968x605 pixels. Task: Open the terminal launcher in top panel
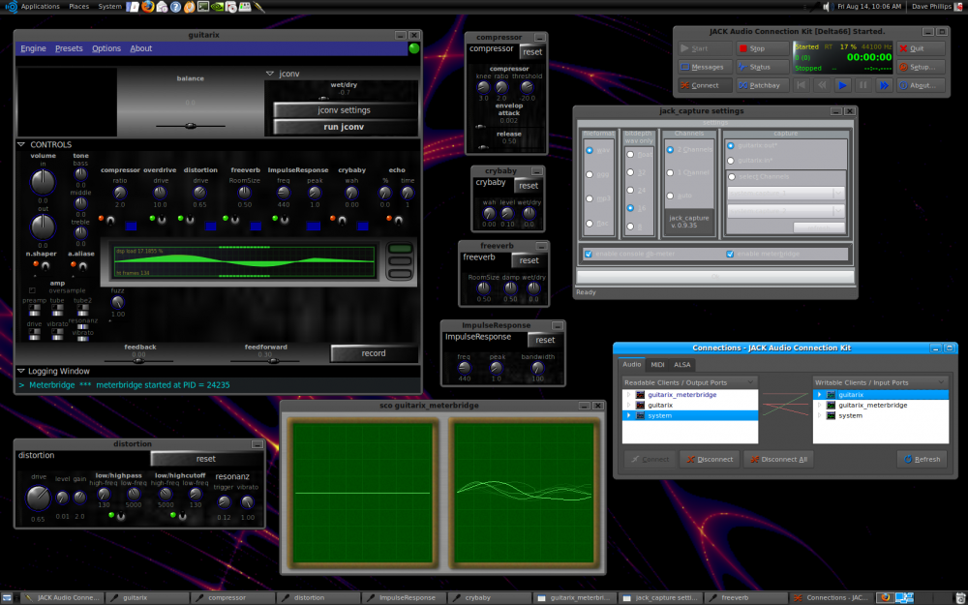(x=203, y=7)
